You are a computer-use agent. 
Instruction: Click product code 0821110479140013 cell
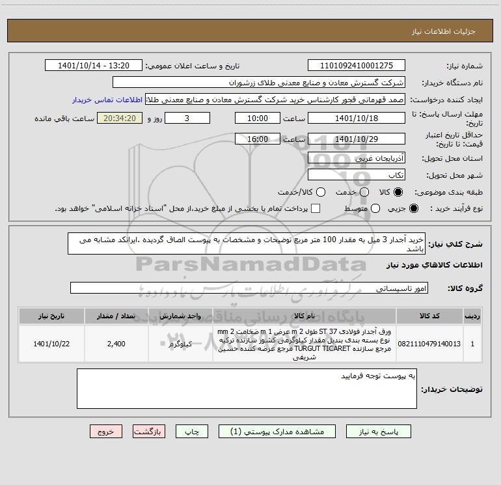pos(429,344)
